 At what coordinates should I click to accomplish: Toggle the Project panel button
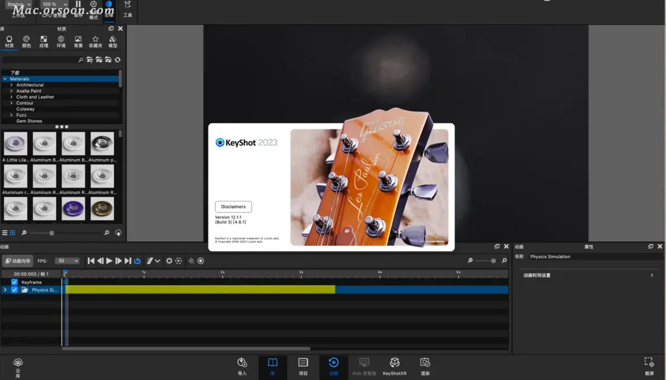point(303,367)
